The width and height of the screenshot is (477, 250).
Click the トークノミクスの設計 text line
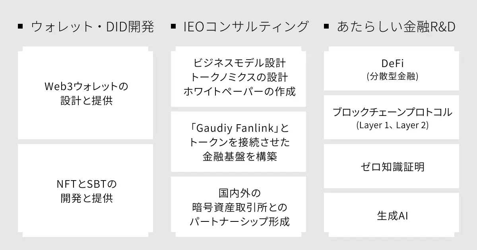pyautogui.click(x=239, y=77)
